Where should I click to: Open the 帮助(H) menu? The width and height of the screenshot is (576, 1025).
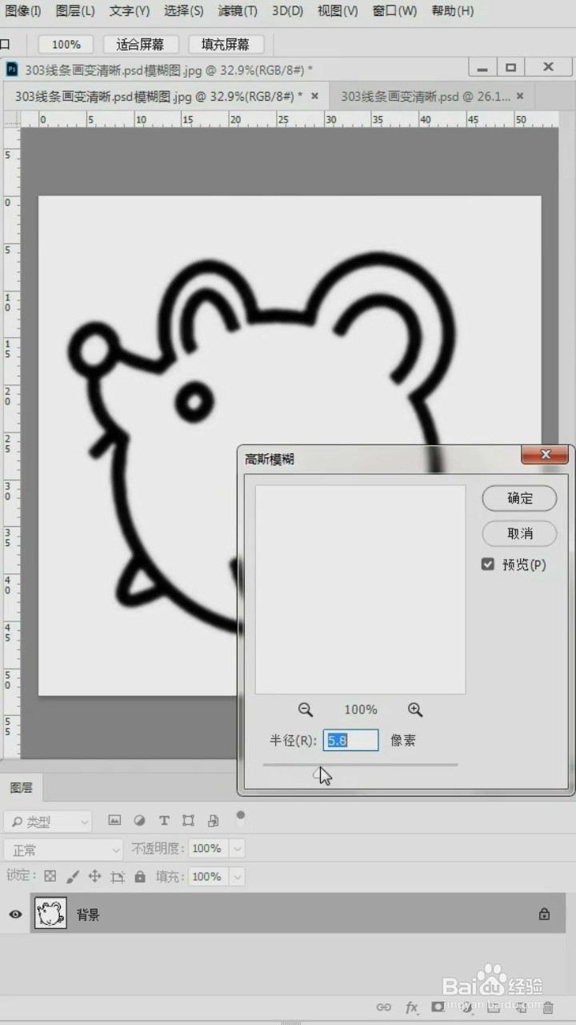452,11
